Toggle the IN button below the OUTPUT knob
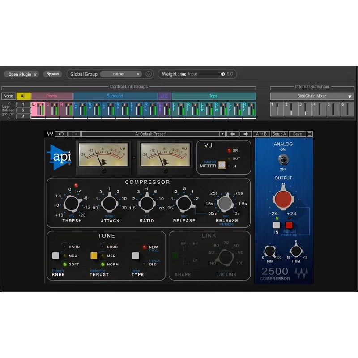Viewport: 358px width, 358px height. coord(276,224)
